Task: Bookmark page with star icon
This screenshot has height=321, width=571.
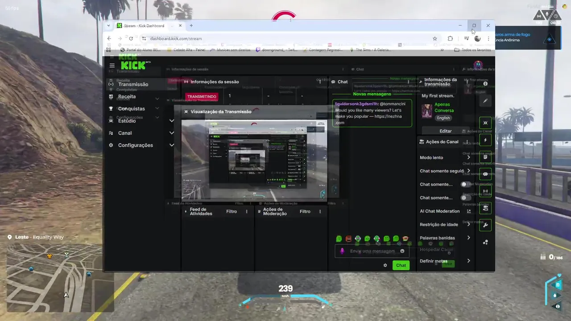Action: coord(435,38)
